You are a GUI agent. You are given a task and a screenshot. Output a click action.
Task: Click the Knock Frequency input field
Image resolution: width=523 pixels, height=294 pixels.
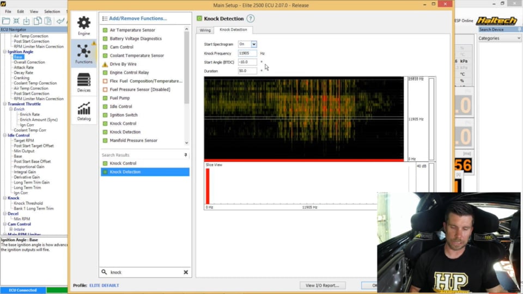click(x=247, y=53)
